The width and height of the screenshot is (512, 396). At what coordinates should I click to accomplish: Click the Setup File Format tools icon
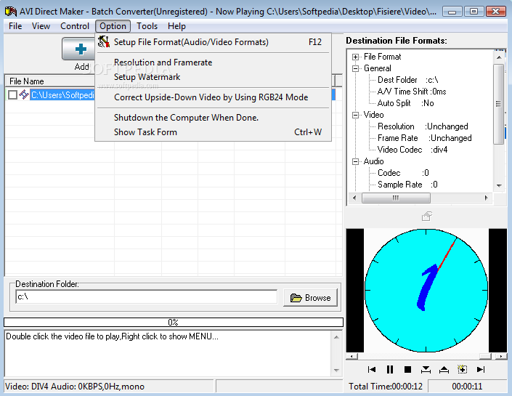tap(104, 41)
